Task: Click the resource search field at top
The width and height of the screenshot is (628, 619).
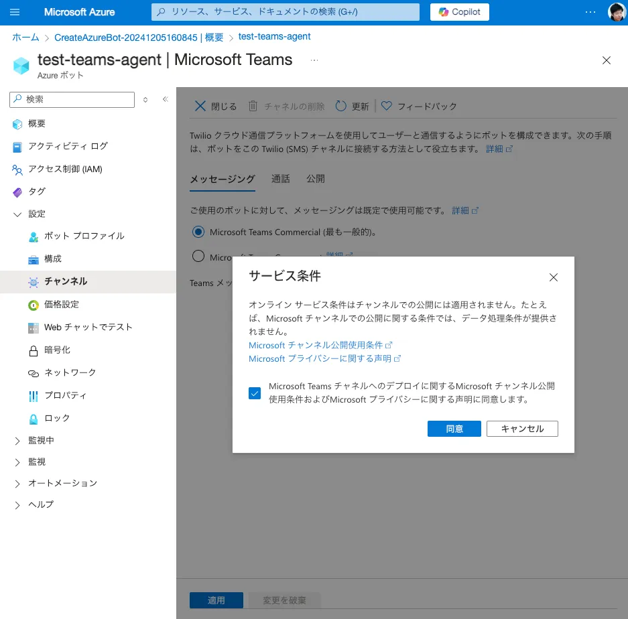Action: [x=285, y=12]
